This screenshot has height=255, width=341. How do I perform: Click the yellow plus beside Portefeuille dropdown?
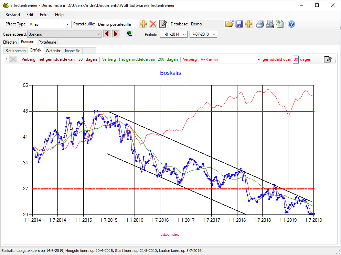point(143,24)
